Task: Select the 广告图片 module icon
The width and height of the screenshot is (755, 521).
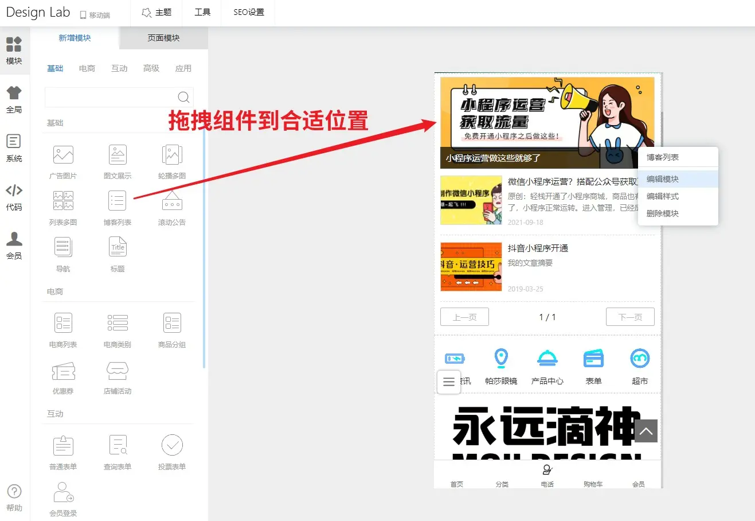Action: tap(63, 155)
